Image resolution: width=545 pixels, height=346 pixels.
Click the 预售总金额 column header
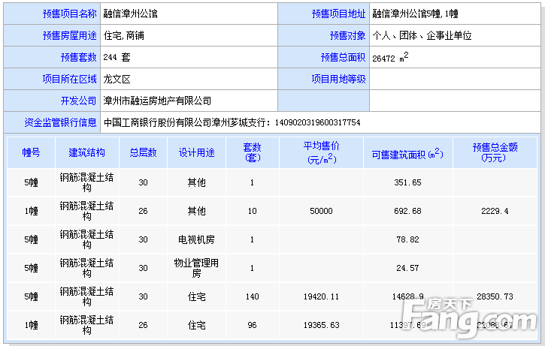point(495,152)
